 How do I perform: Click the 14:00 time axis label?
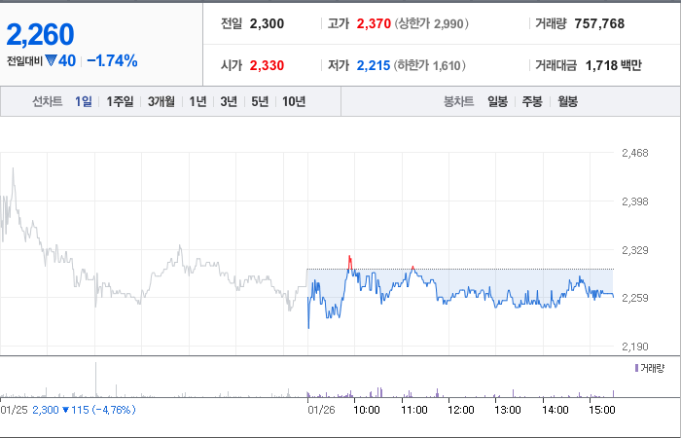[556, 410]
